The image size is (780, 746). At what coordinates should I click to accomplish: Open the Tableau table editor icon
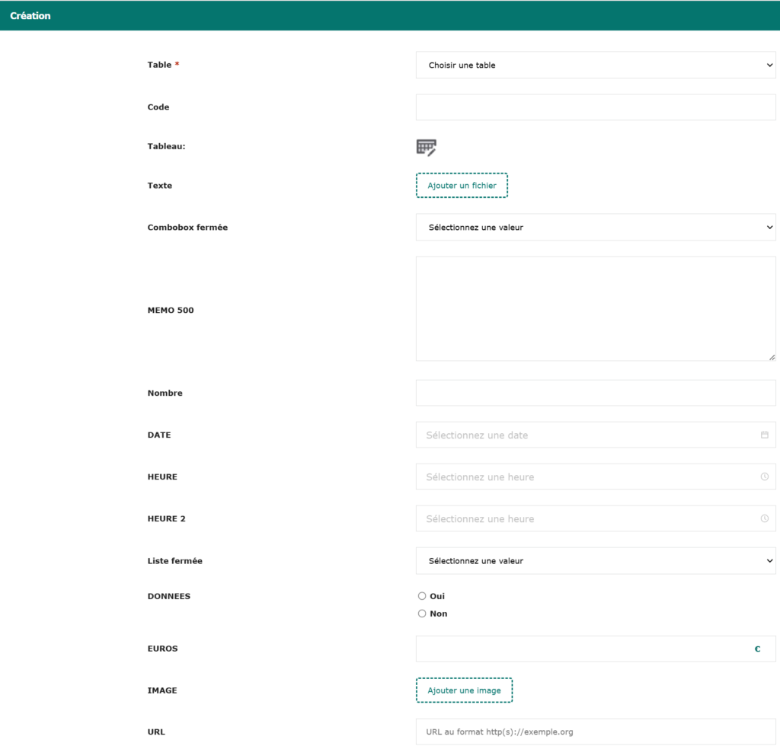426,148
